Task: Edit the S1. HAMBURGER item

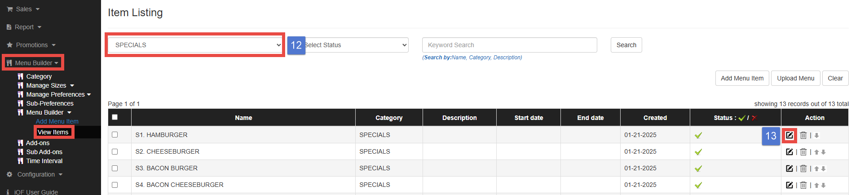Action: 789,135
